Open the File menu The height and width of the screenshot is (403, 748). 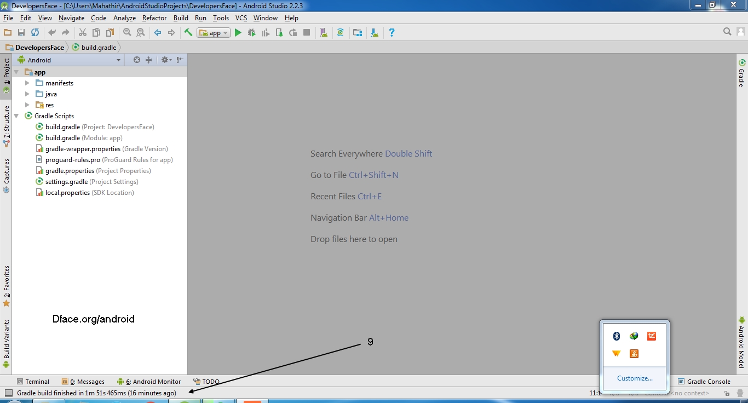click(8, 18)
